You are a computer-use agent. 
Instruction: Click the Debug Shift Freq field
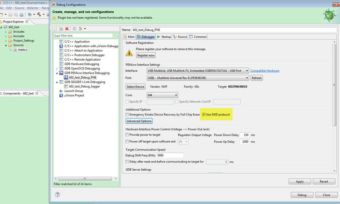170,155
